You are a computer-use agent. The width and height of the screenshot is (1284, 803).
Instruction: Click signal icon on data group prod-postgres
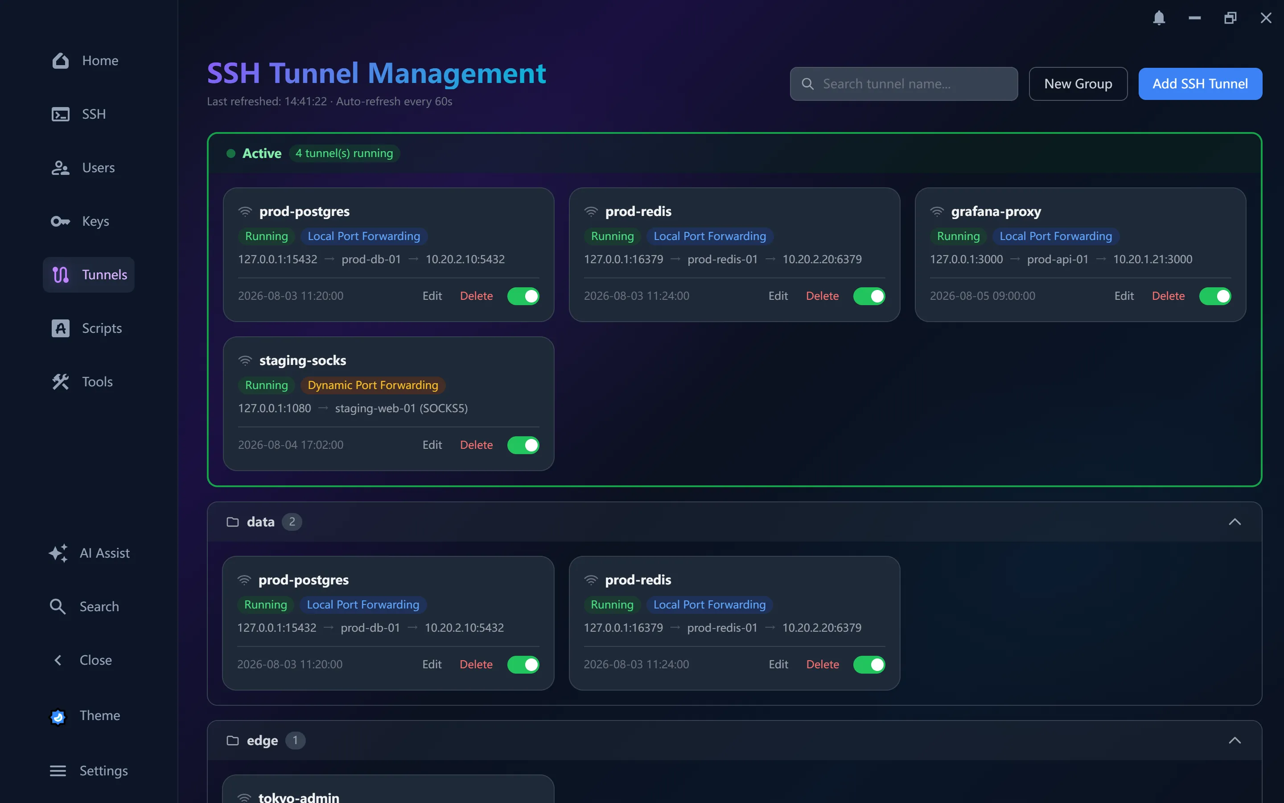[x=244, y=580]
